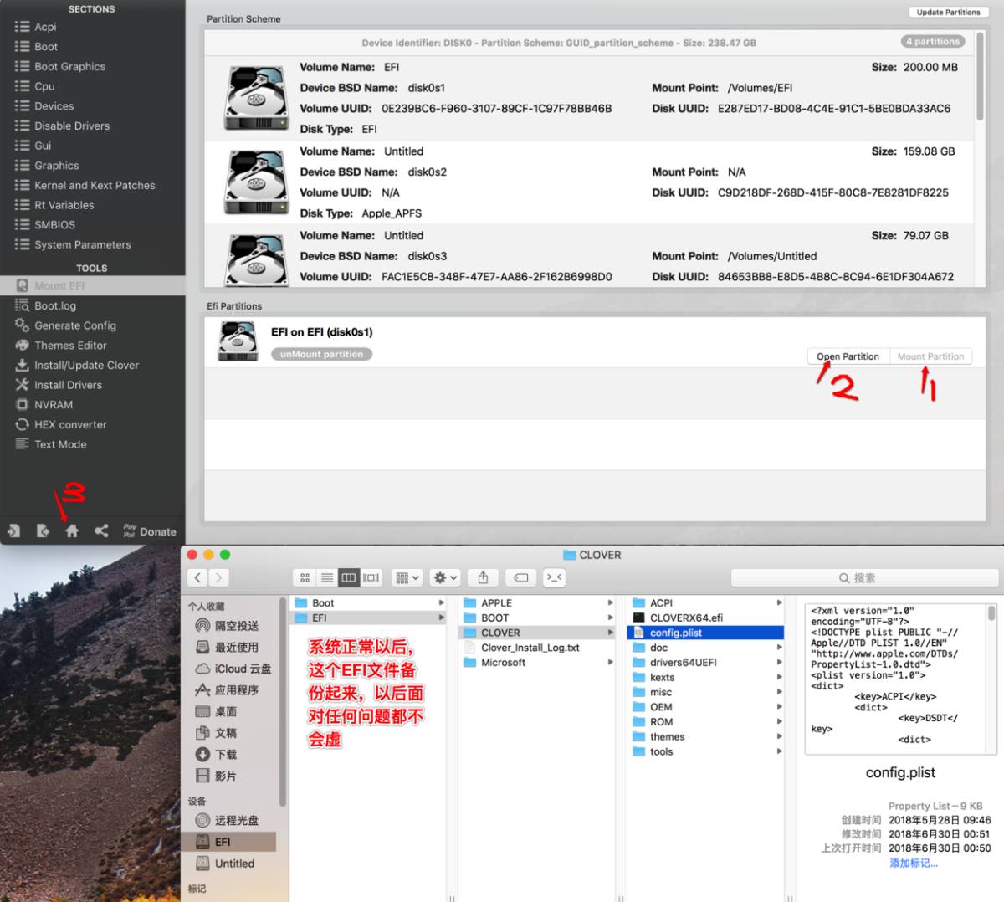The image size is (1004, 902).
Task: Click Finder share button
Action: point(483,577)
